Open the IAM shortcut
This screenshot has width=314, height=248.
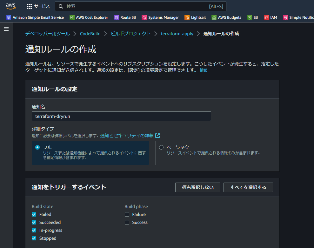point(270,17)
